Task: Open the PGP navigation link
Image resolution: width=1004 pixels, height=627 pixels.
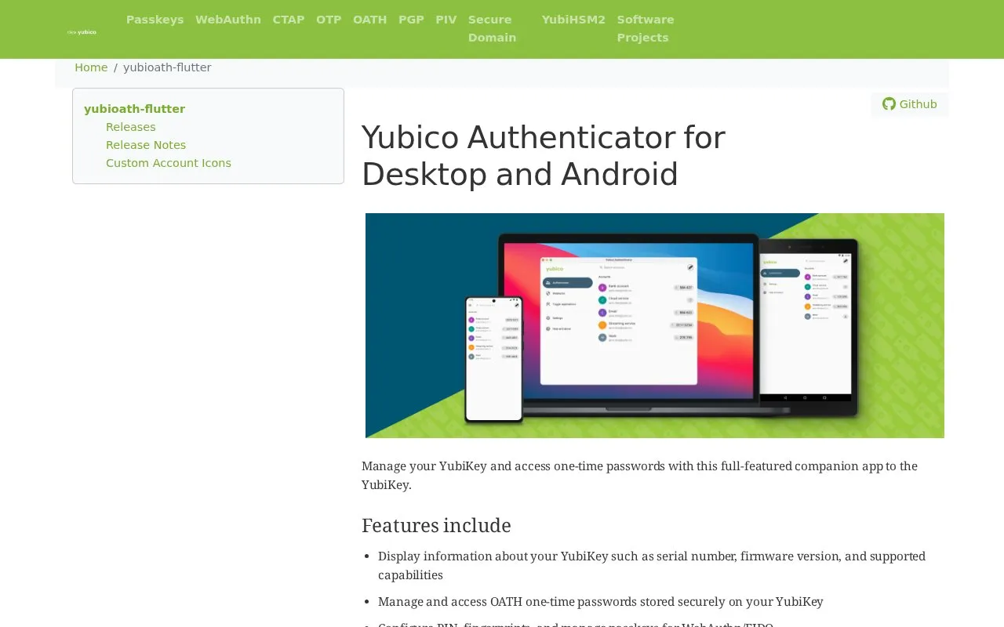Action: click(411, 20)
